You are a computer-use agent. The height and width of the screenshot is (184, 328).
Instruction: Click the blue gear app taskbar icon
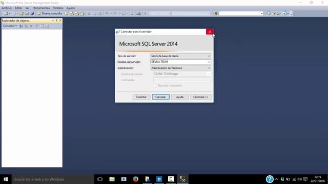(x=159, y=179)
